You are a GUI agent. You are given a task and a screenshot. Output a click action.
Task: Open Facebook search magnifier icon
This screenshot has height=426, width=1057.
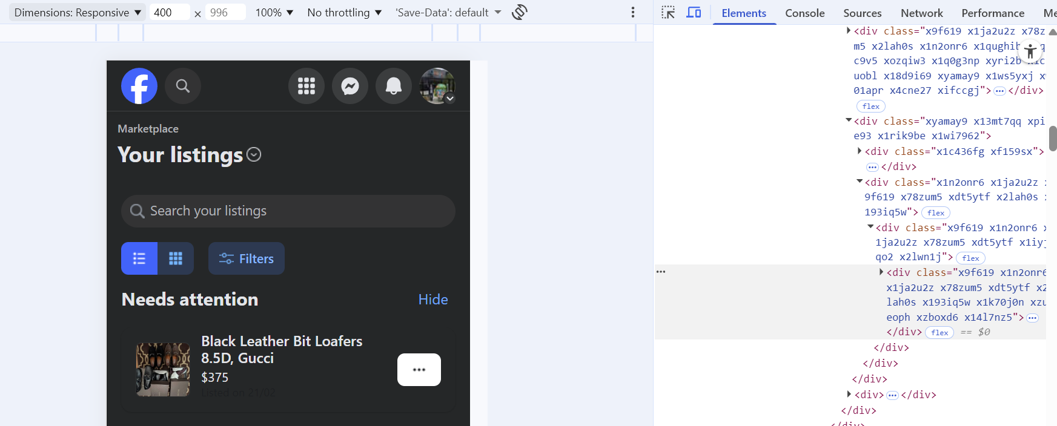pos(183,86)
